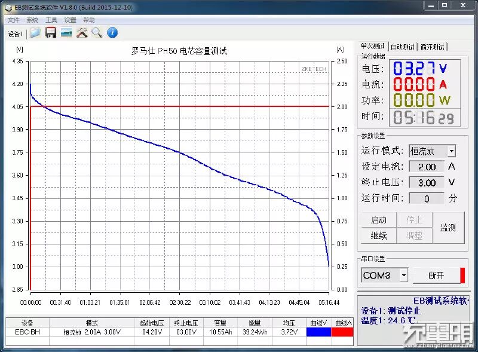Expand the COM3 serial port dropdown

pos(404,276)
